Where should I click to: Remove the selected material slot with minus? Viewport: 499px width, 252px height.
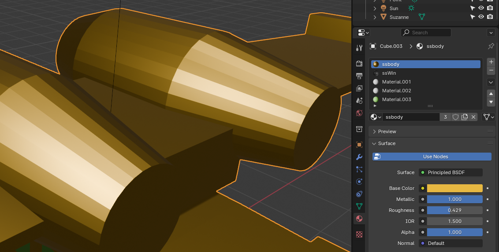[x=491, y=70]
